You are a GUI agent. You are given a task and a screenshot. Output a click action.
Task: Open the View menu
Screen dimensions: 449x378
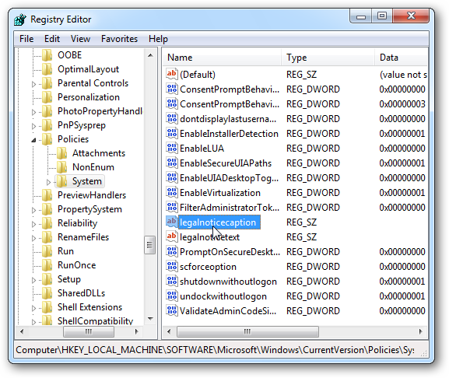point(80,39)
